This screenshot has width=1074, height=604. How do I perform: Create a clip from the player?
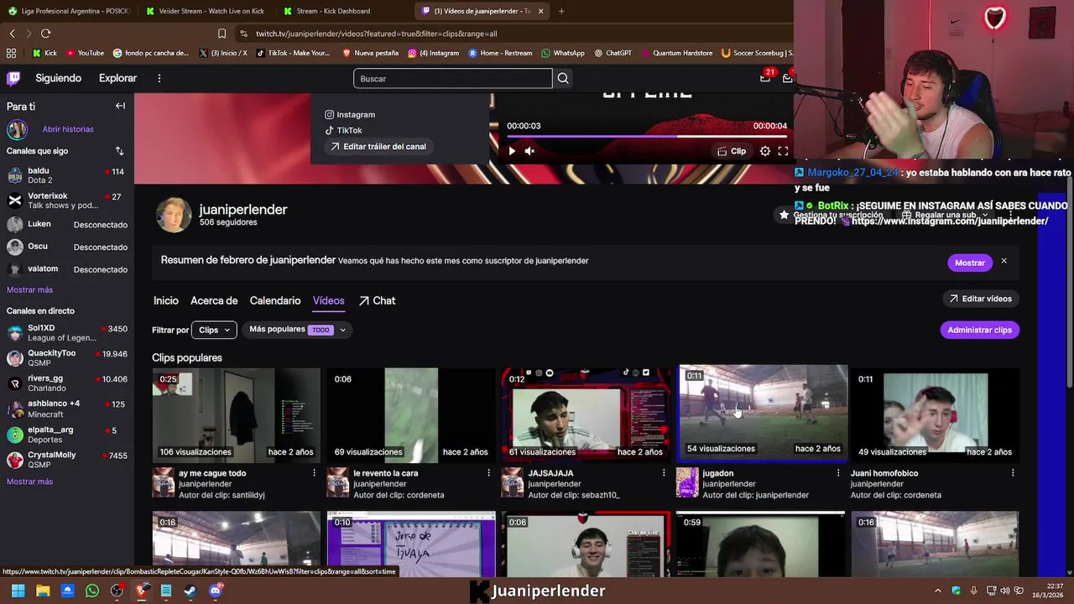(732, 151)
